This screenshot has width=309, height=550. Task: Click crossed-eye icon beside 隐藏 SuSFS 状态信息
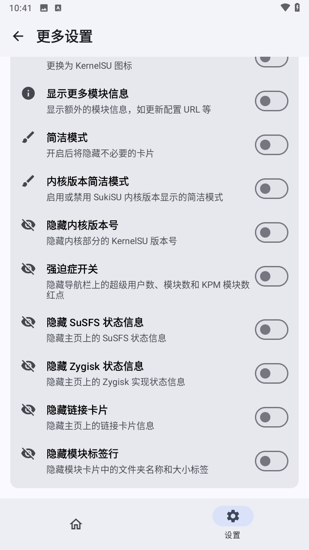pyautogui.click(x=28, y=322)
